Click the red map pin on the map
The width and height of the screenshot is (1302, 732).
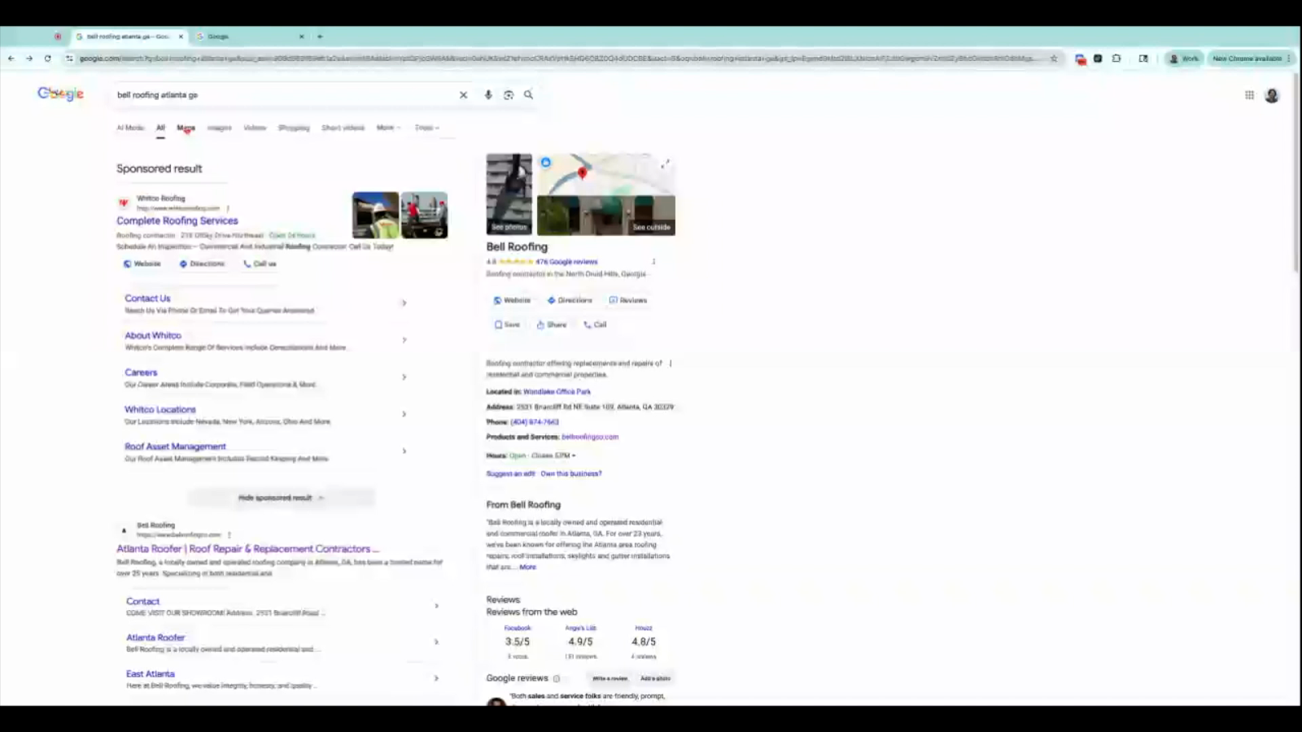(582, 172)
